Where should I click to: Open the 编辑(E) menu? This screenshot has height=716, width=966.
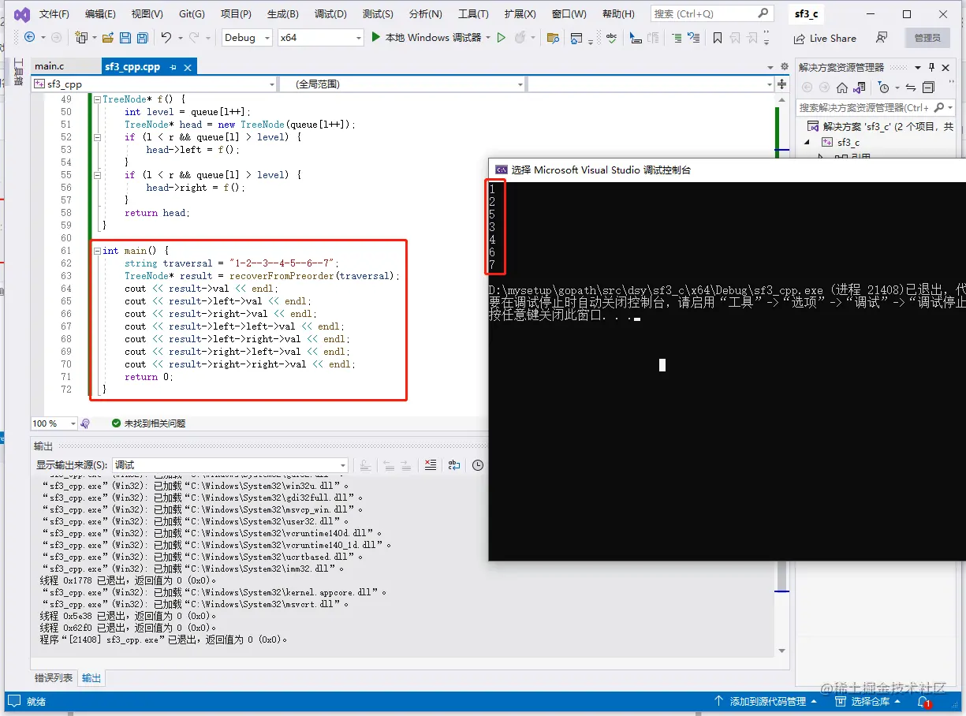click(100, 14)
